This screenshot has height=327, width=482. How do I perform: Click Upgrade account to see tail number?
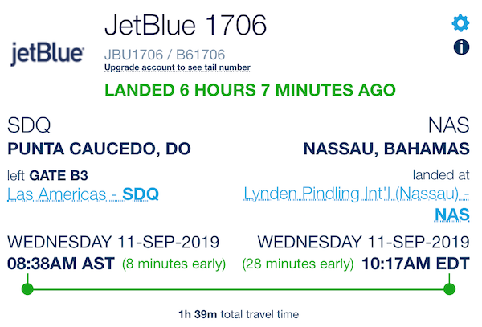[x=178, y=67]
